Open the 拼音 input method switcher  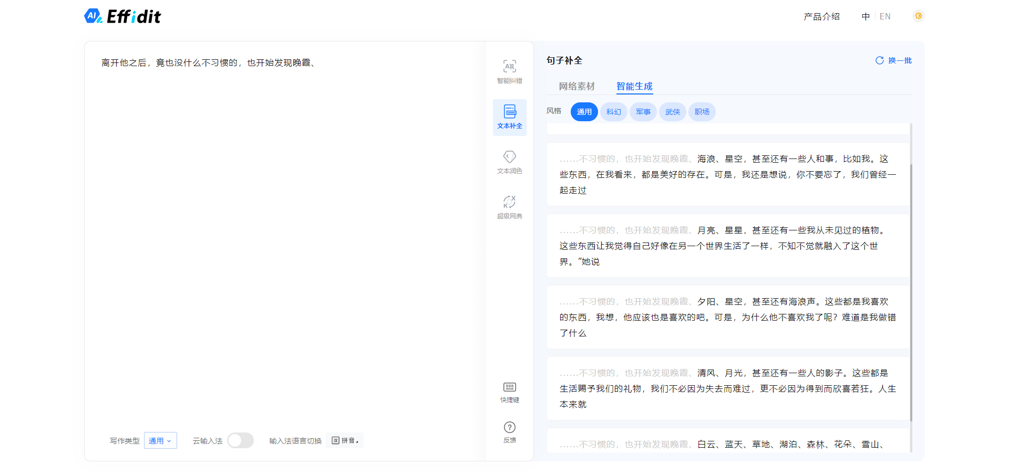tap(344, 440)
